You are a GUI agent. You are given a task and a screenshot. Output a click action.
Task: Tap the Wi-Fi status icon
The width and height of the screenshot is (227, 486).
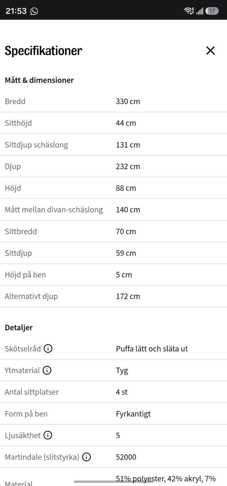[x=189, y=11]
